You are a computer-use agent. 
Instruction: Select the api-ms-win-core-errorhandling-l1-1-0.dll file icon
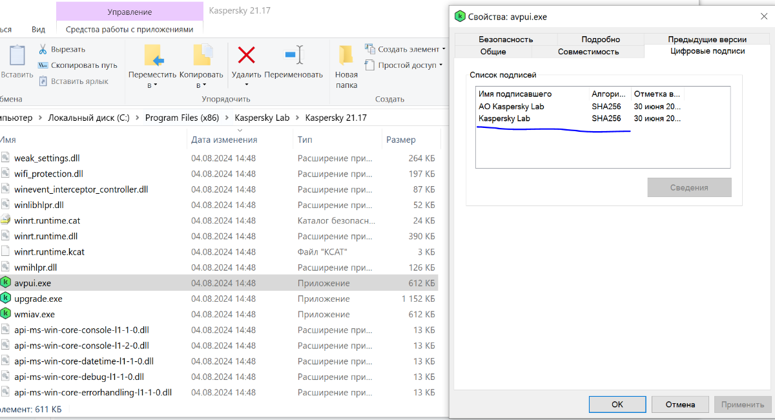[x=6, y=392]
